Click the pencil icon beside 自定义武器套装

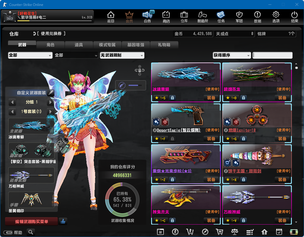click(x=51, y=93)
